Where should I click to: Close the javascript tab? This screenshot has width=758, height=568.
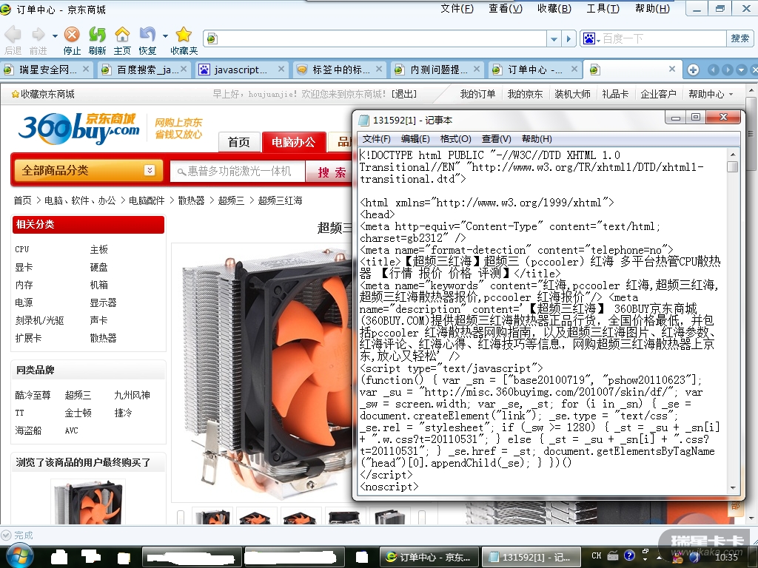[281, 69]
